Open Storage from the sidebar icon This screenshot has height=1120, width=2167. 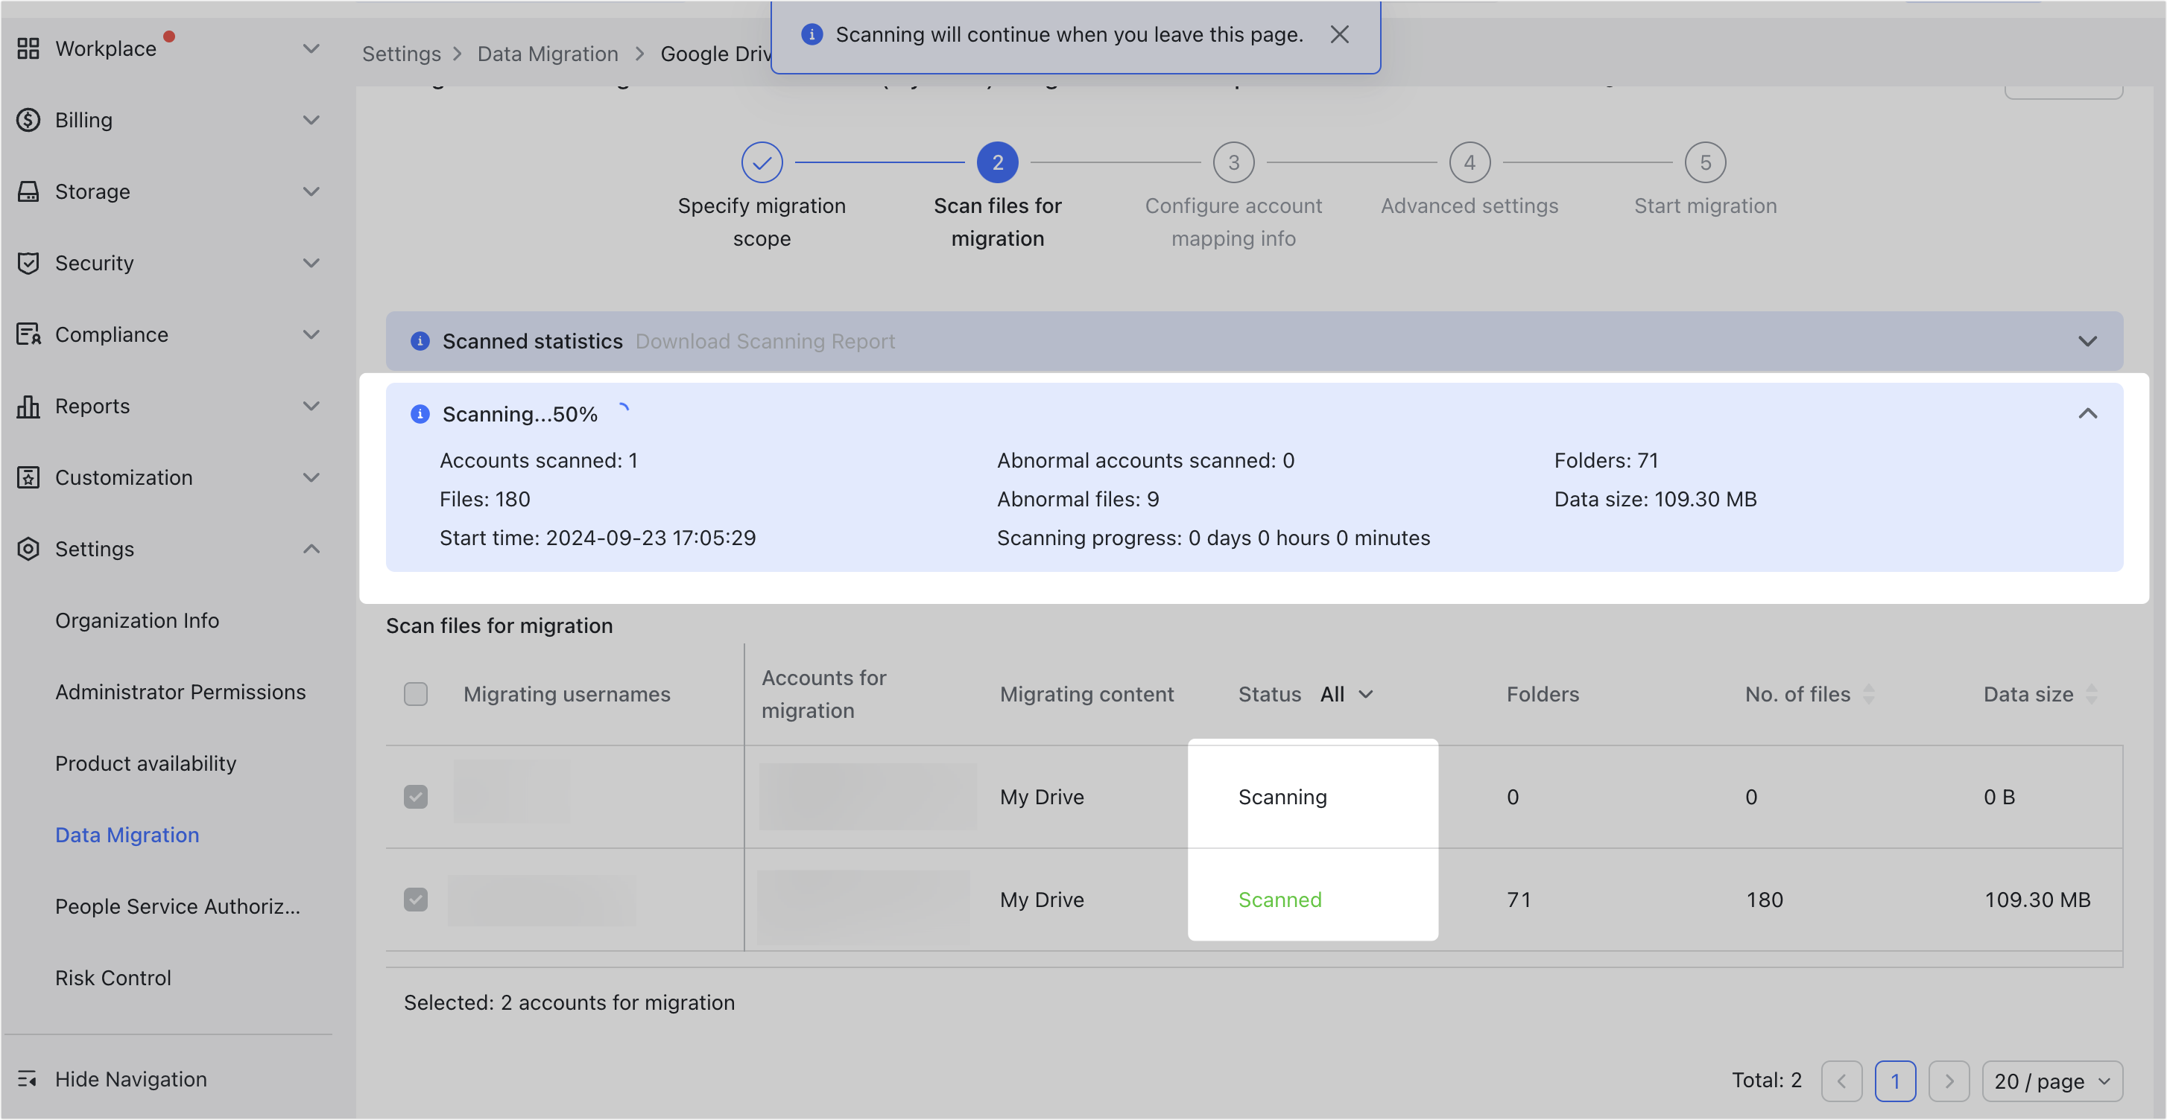click(x=28, y=191)
